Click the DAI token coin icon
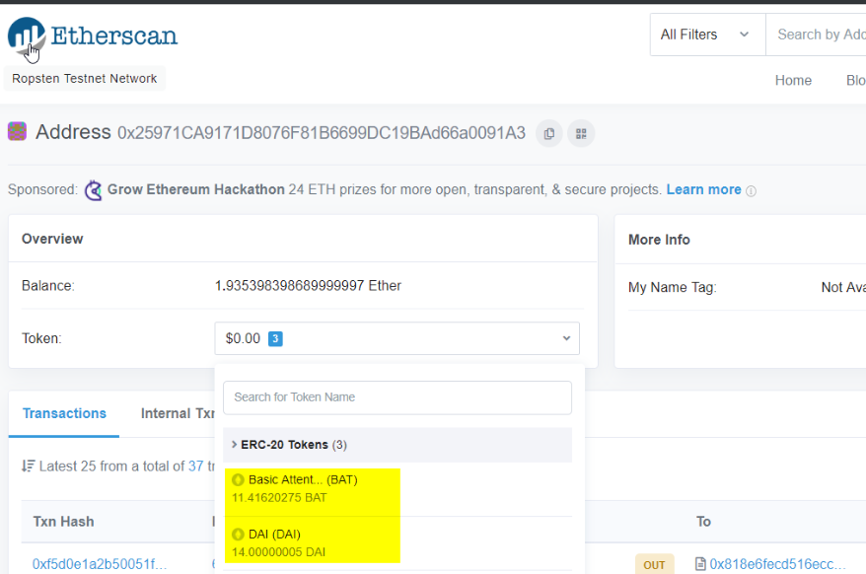This screenshot has width=866, height=574. [x=238, y=535]
